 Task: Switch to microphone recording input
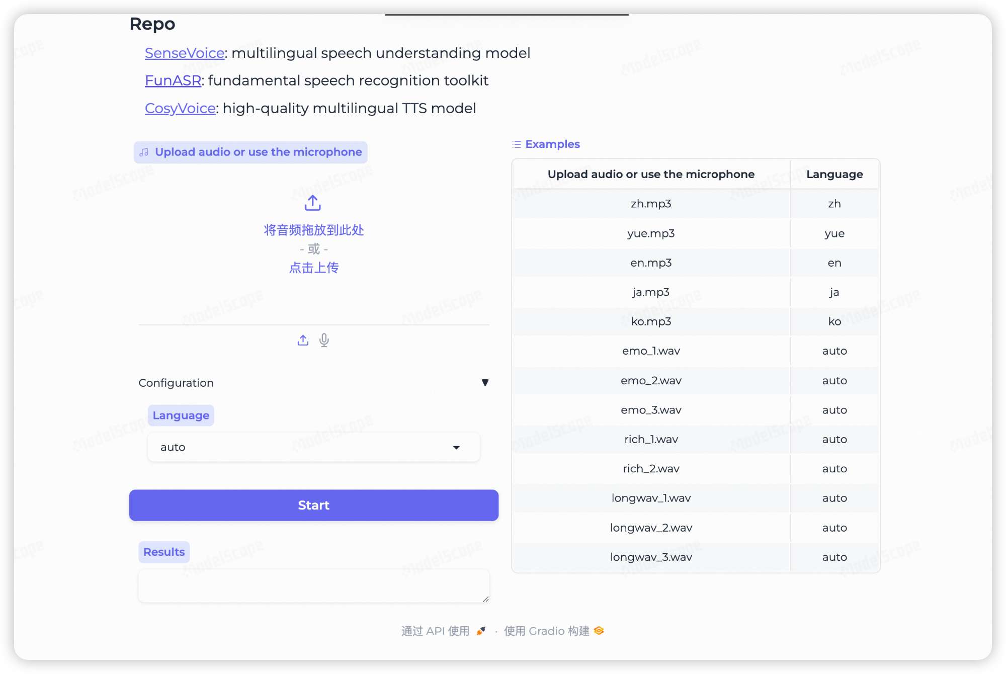click(324, 341)
